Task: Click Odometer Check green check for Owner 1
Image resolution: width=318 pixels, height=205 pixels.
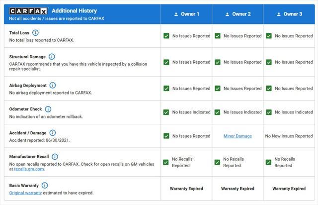Action: [166, 112]
